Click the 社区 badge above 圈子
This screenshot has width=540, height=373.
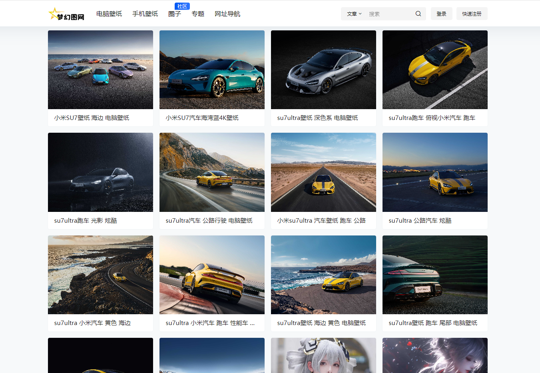pos(182,6)
